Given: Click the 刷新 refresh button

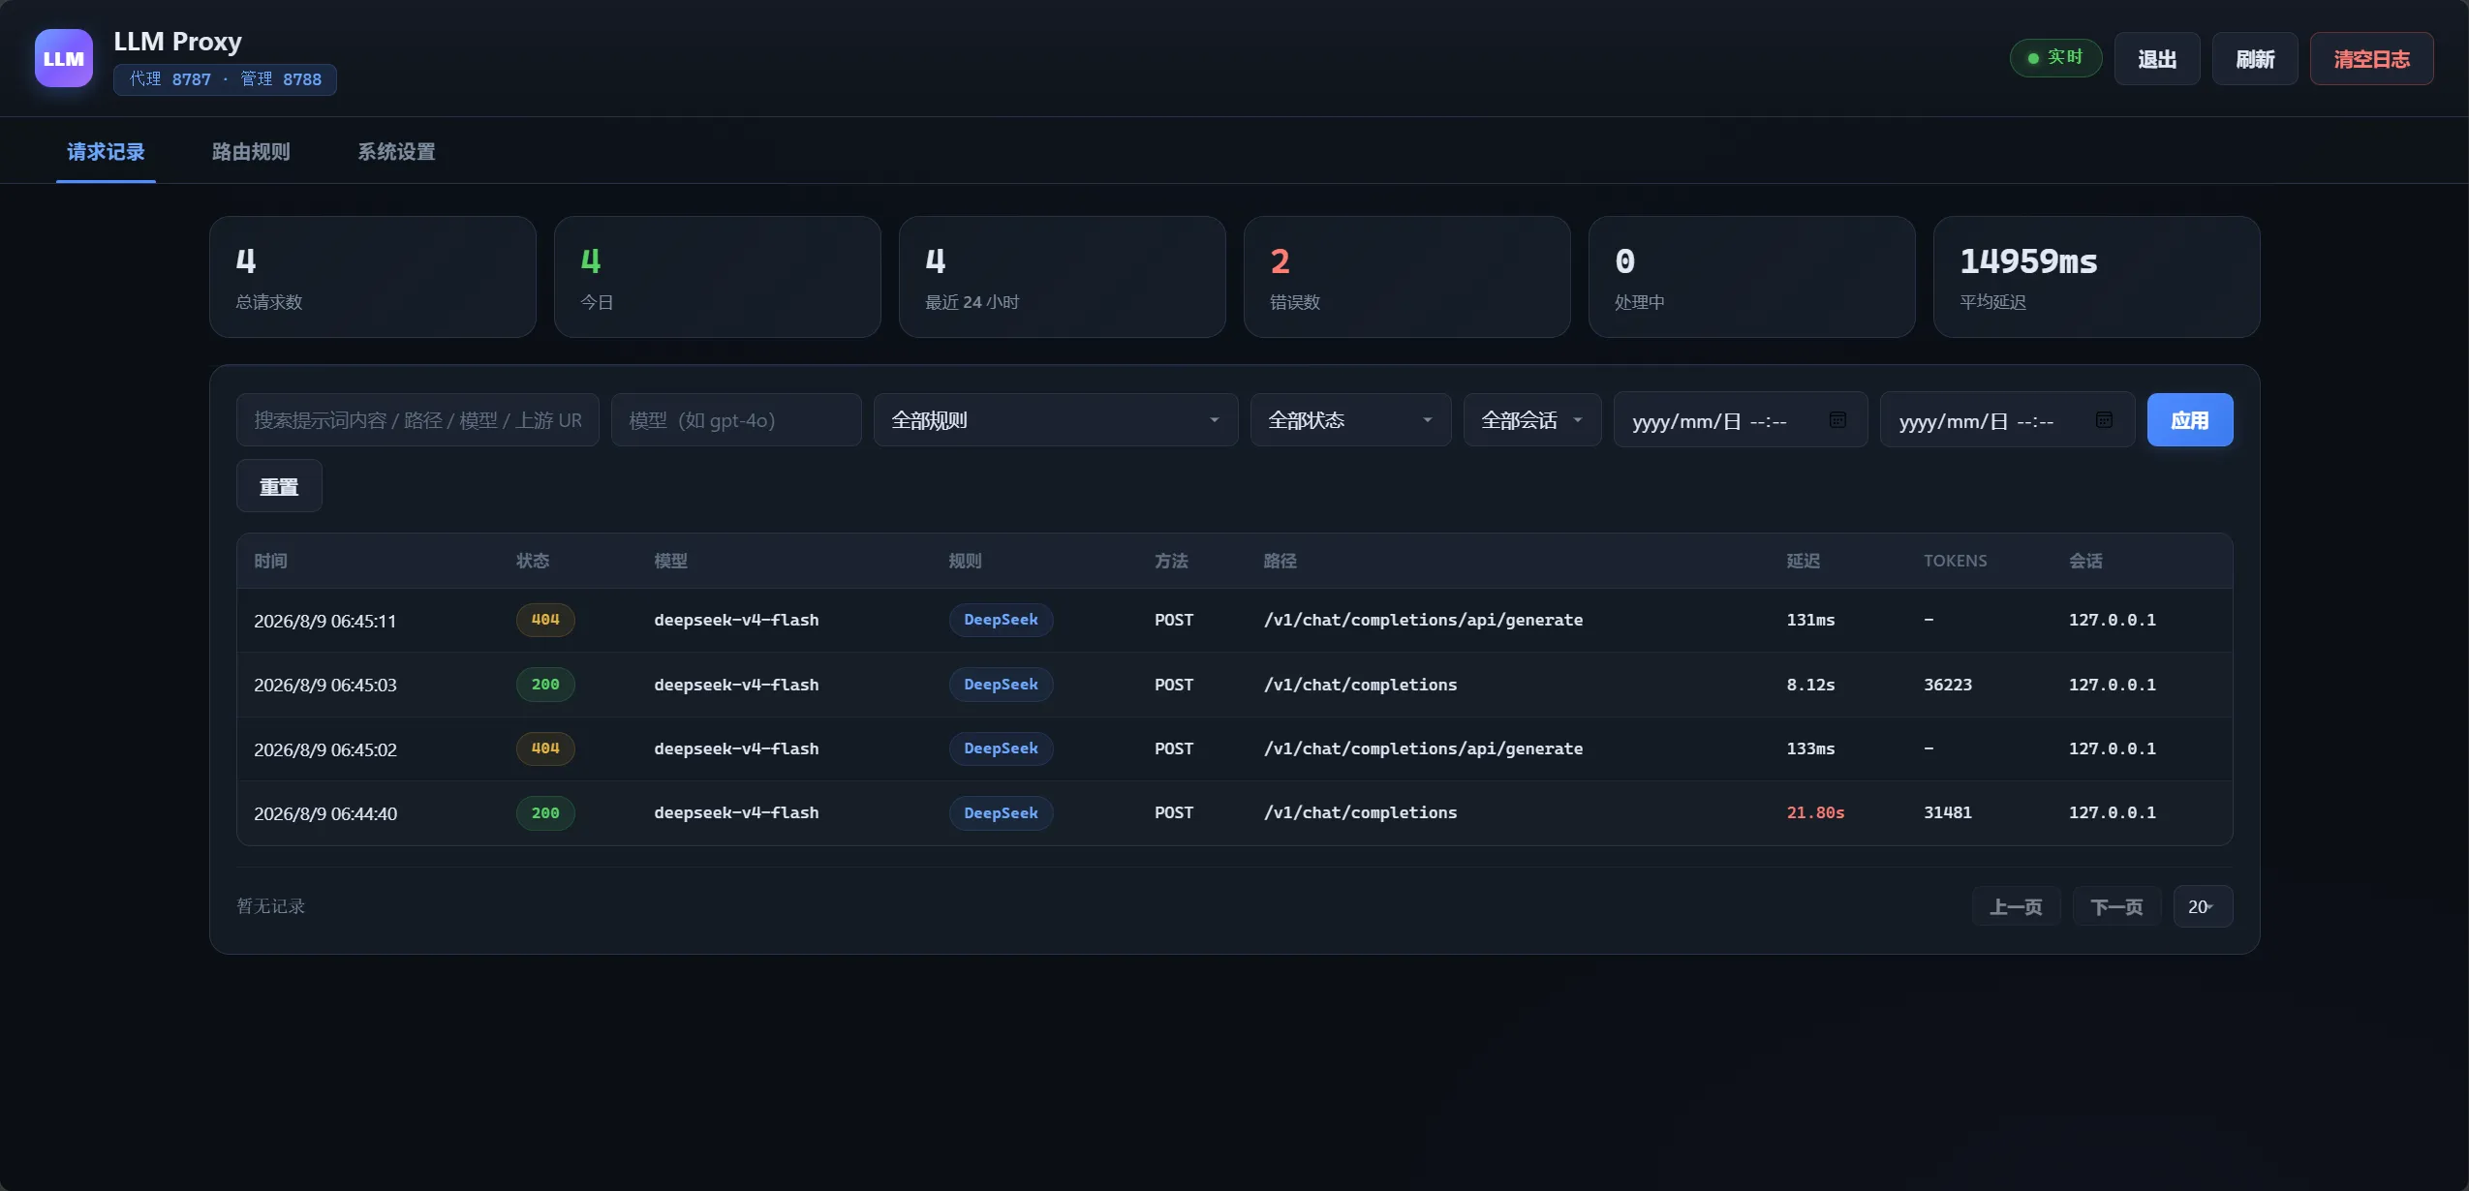Looking at the screenshot, I should click(2255, 59).
